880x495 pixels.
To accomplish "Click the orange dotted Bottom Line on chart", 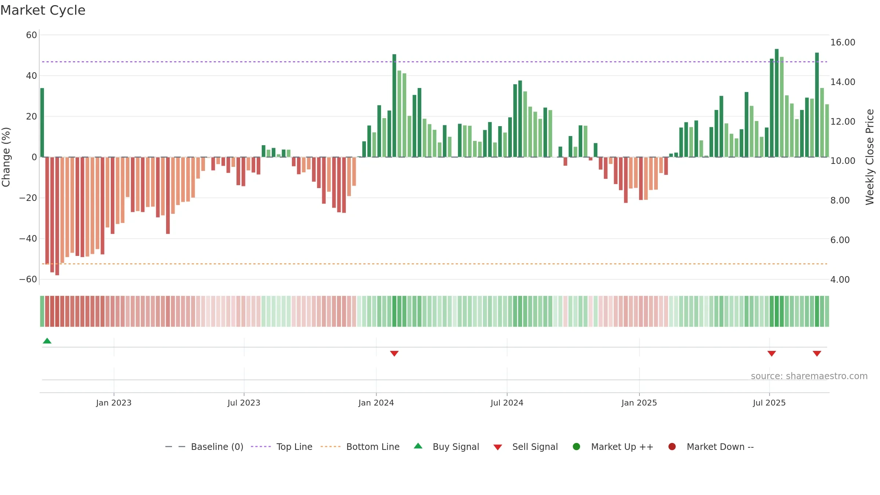I will pos(434,264).
